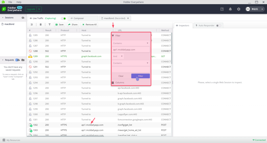Open the File menu

point(10,2)
